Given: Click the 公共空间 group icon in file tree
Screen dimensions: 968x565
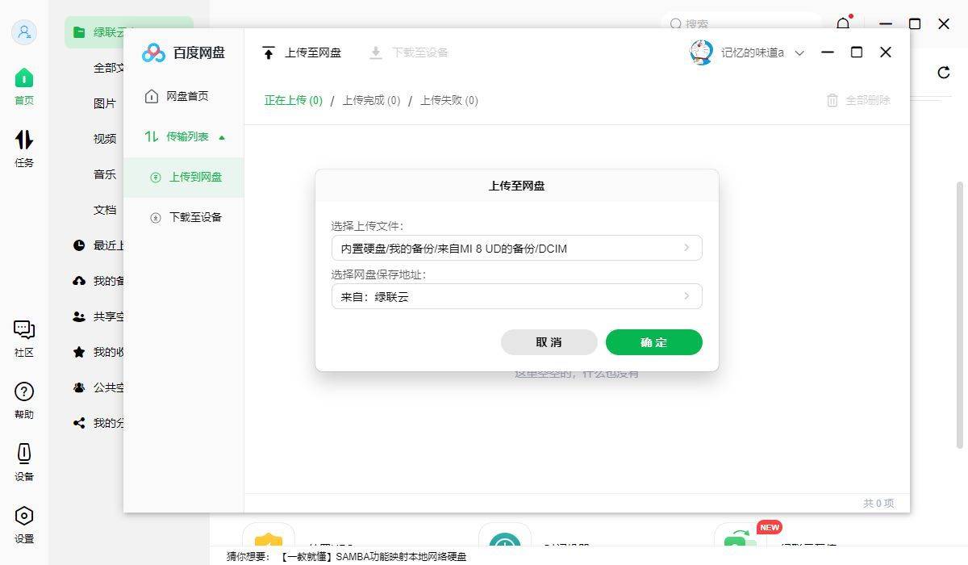Looking at the screenshot, I should [x=79, y=387].
